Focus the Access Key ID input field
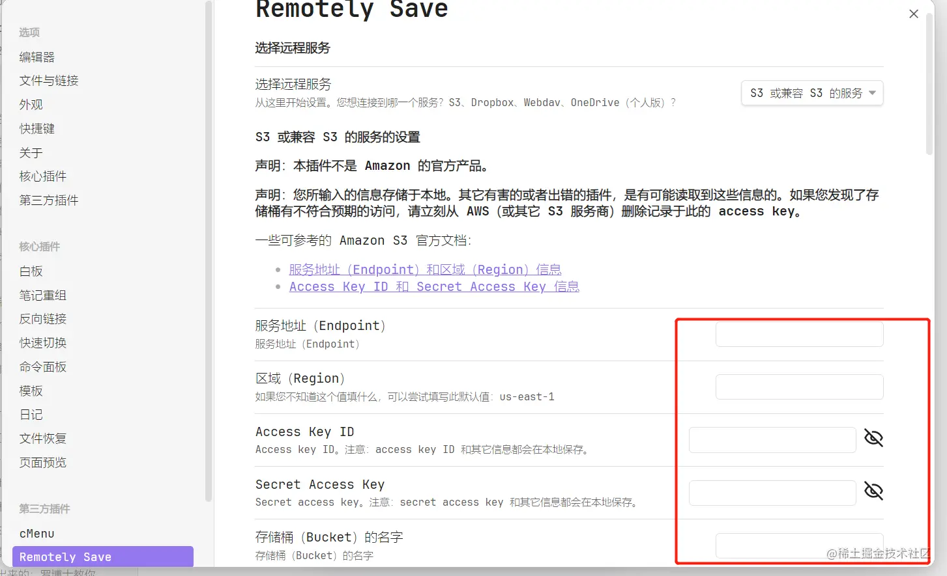This screenshot has width=947, height=576. click(x=772, y=440)
